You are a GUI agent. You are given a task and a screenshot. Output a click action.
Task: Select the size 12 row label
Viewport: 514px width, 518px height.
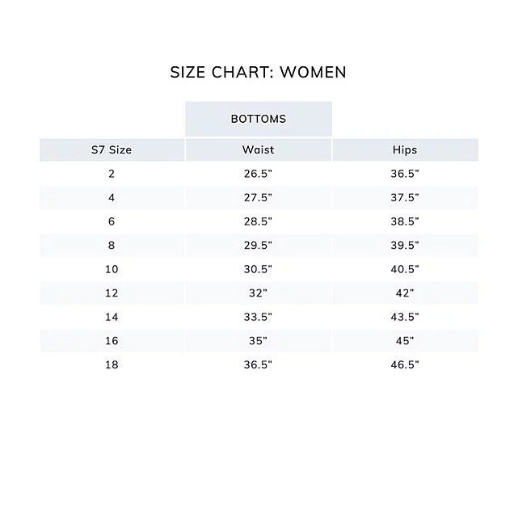tap(112, 293)
